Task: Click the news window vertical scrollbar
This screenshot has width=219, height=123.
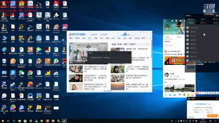Action: [152, 49]
